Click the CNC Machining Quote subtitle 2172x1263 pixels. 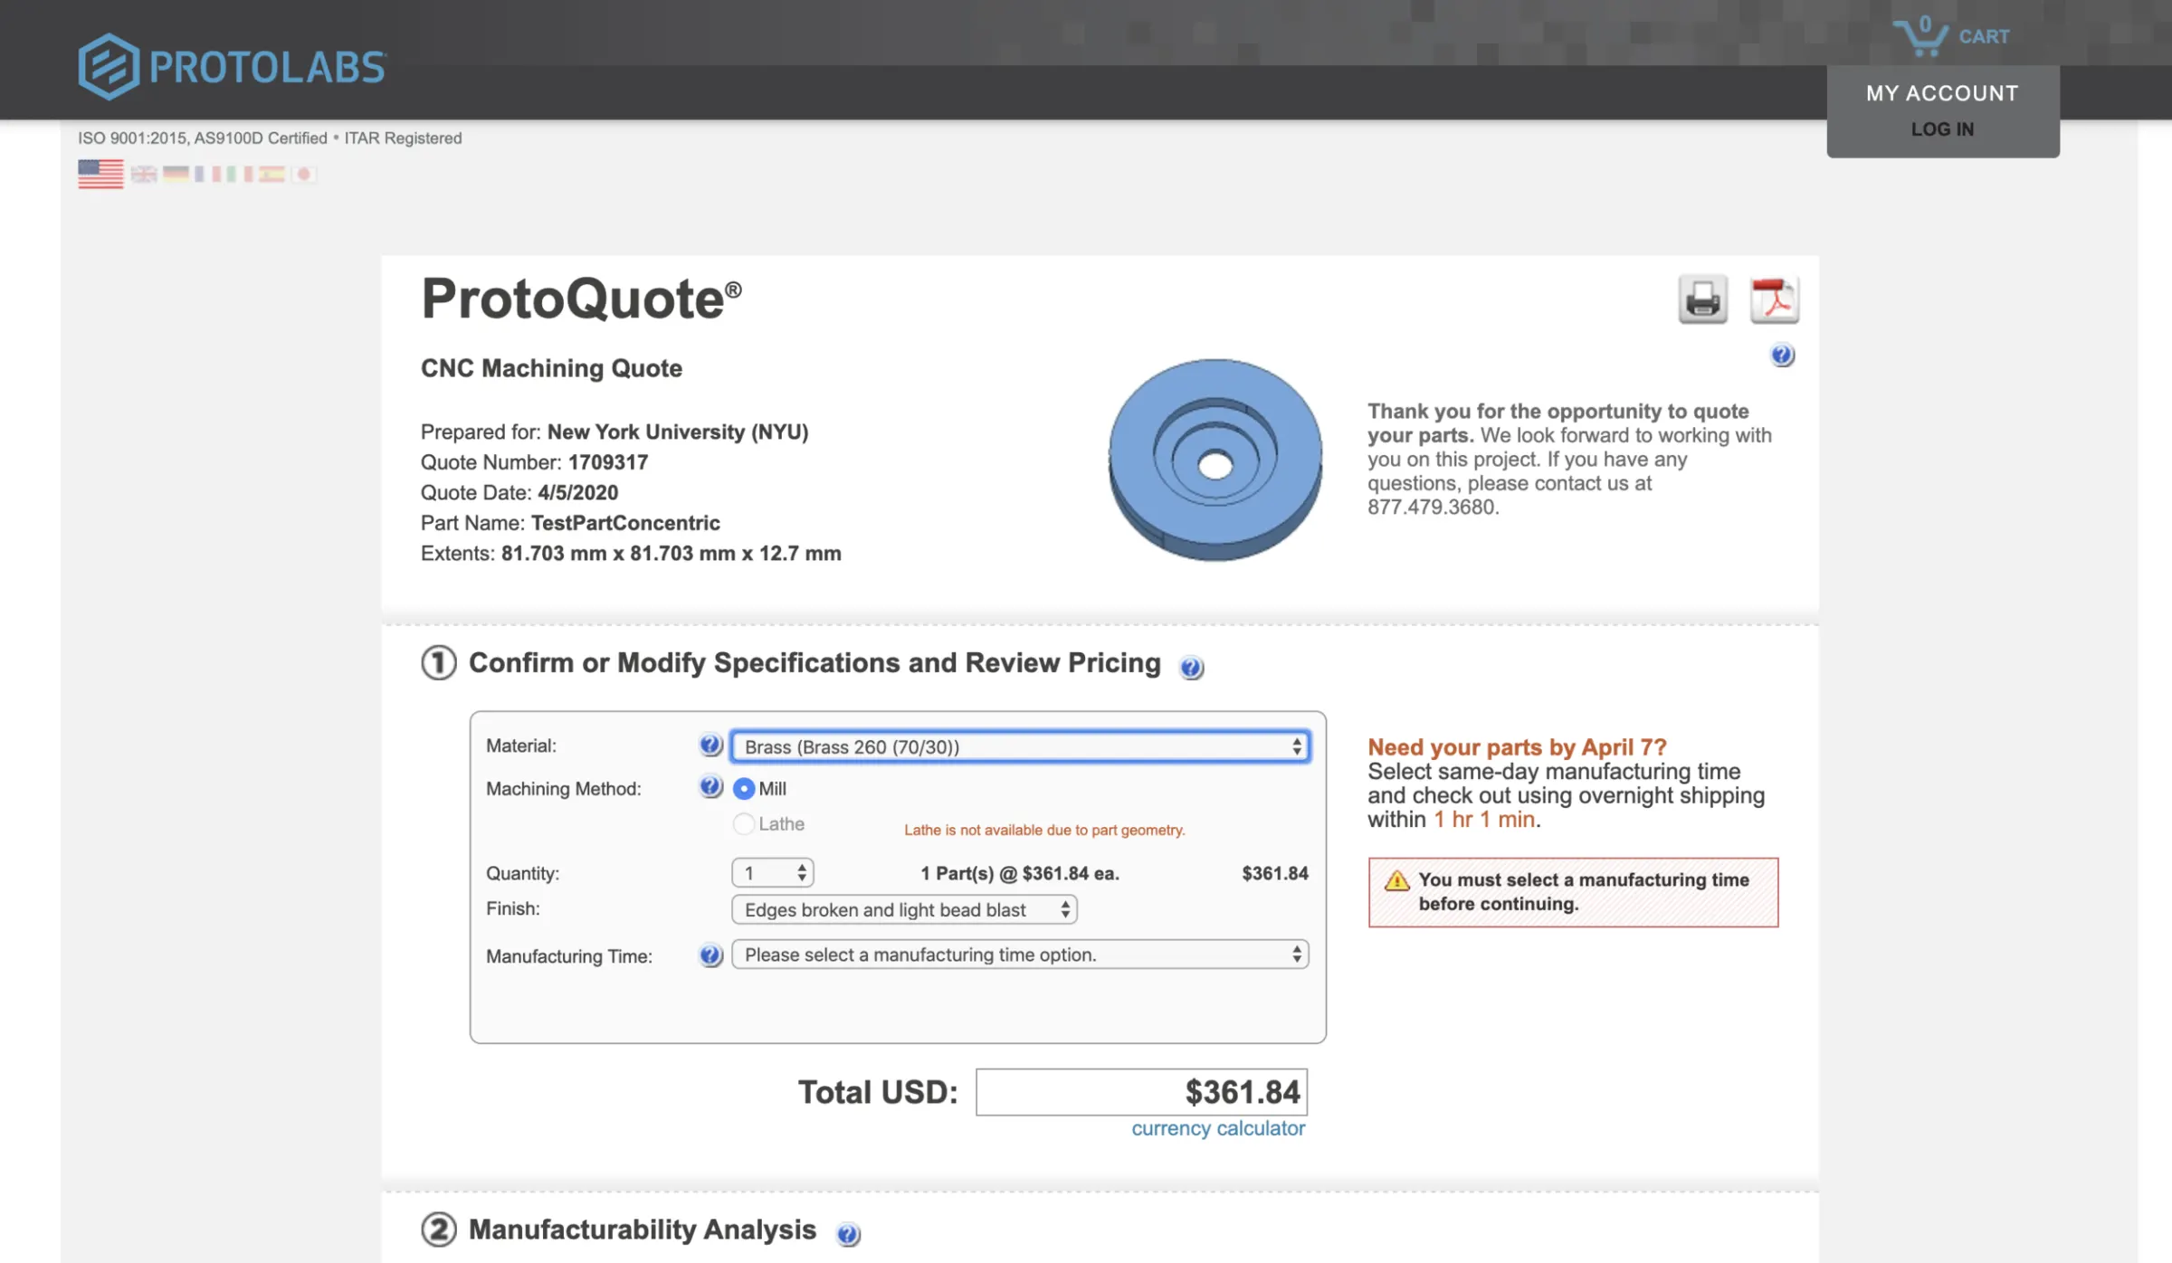pos(551,368)
